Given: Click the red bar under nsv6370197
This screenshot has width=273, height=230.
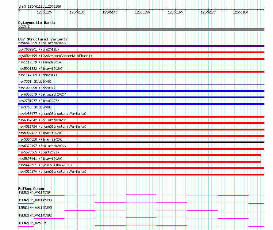Looking at the screenshot, I should [141, 149].
